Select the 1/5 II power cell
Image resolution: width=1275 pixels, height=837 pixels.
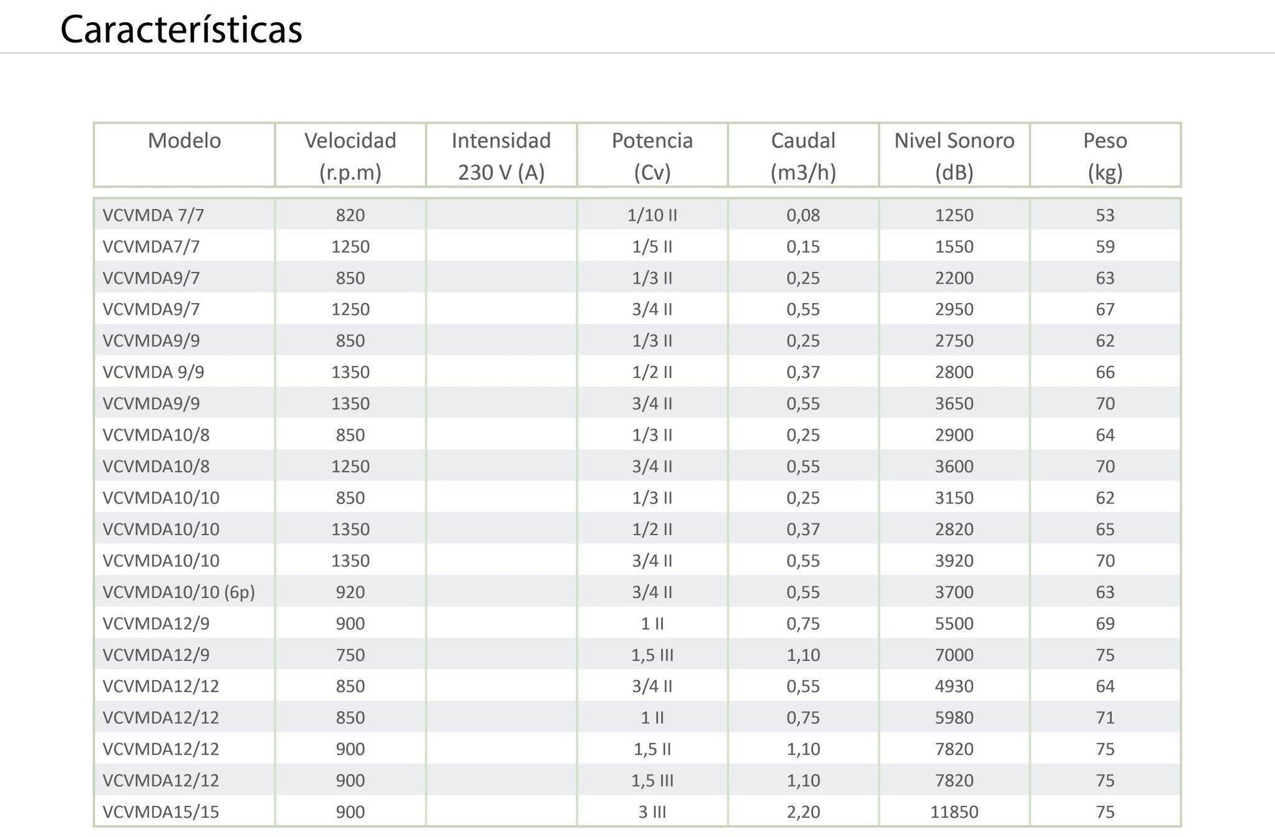click(x=653, y=246)
